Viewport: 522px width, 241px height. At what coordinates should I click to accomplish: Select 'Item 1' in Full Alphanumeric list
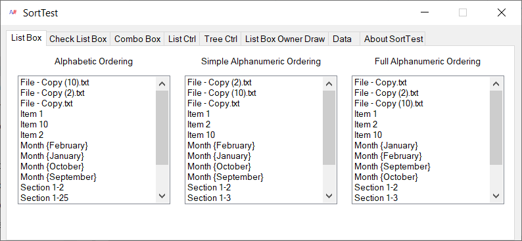pyautogui.click(x=421, y=114)
